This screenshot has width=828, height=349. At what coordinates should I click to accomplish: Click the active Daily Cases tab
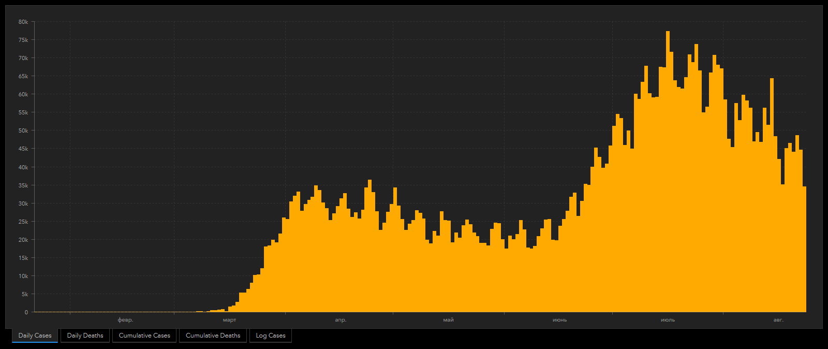(x=35, y=336)
